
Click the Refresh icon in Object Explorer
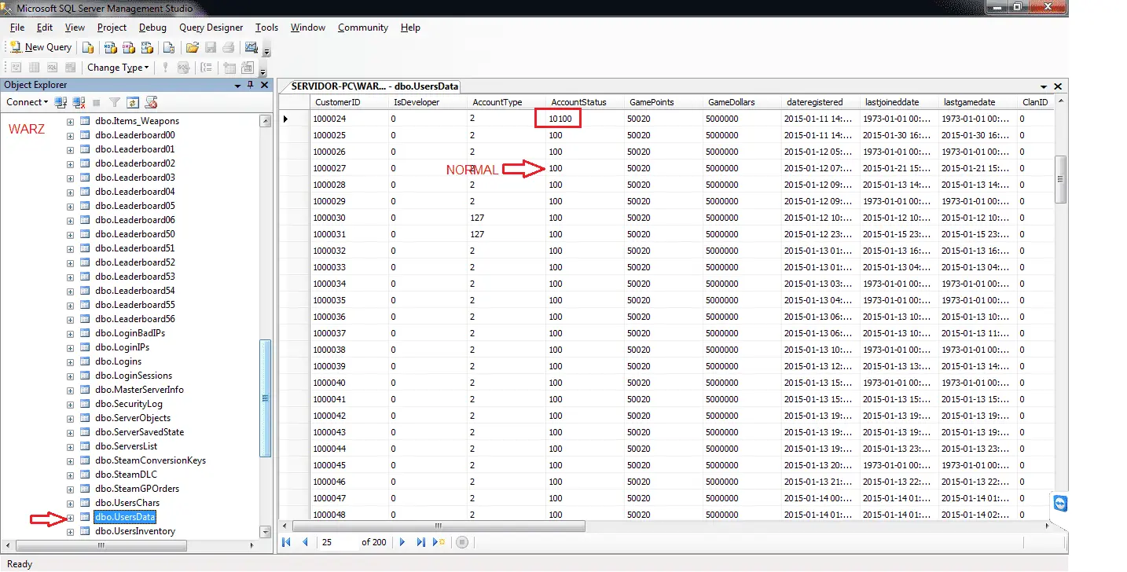[133, 102]
